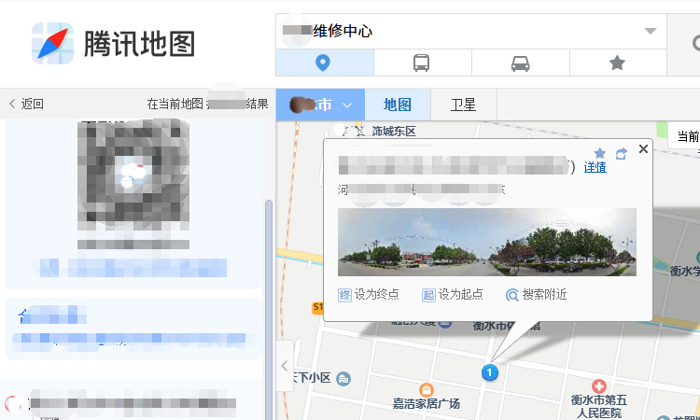The image size is (700, 420).
Task: Switch to the 卫星 satellite view
Action: pos(463,105)
